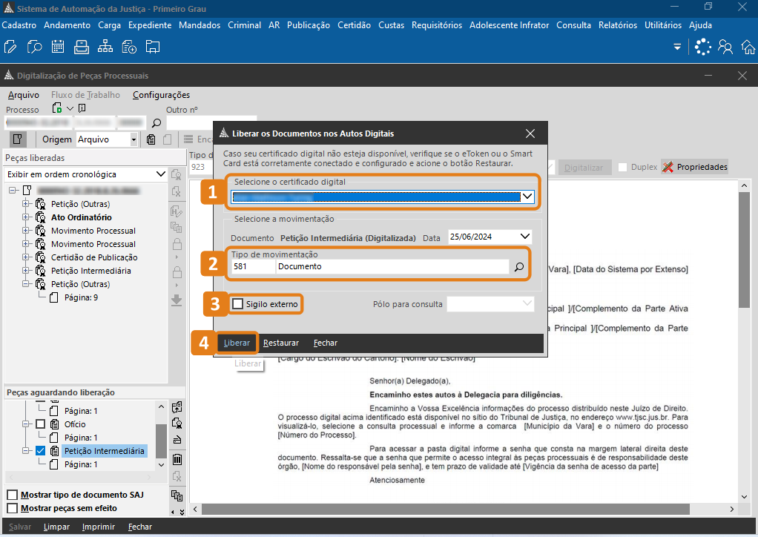The width and height of the screenshot is (758, 537).
Task: Go to the home icon at top right
Action: pyautogui.click(x=748, y=47)
